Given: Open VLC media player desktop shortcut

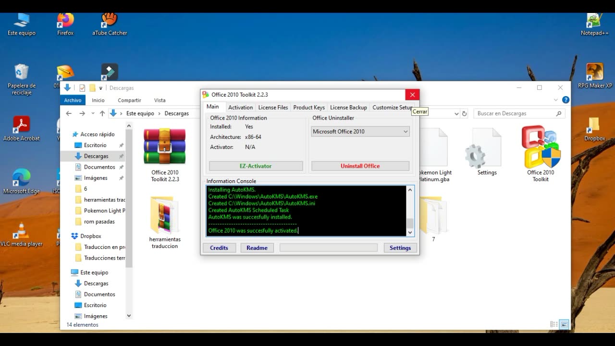Looking at the screenshot, I should coord(22,234).
